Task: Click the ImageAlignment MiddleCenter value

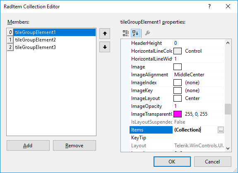Action: tap(189, 75)
